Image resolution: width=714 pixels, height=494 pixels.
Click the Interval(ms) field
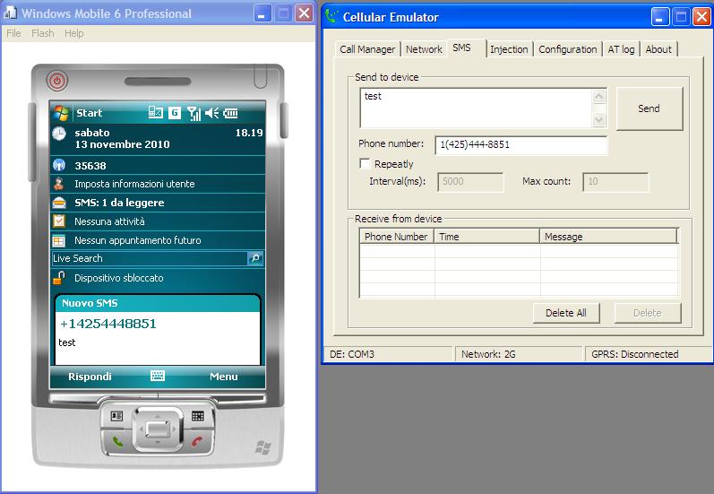click(x=470, y=182)
